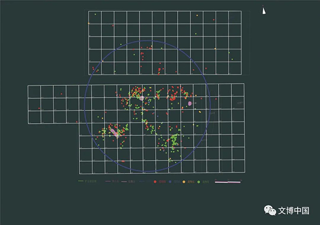
Task: Click the WeChat logo in the watermark
Action: (x=271, y=210)
